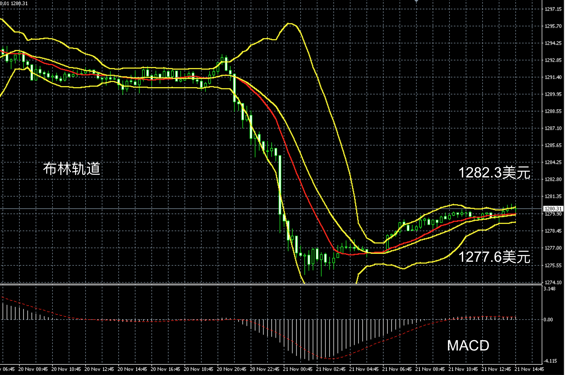Click the 布林轨道 text label
This screenshot has height=375, width=565.
pos(72,169)
